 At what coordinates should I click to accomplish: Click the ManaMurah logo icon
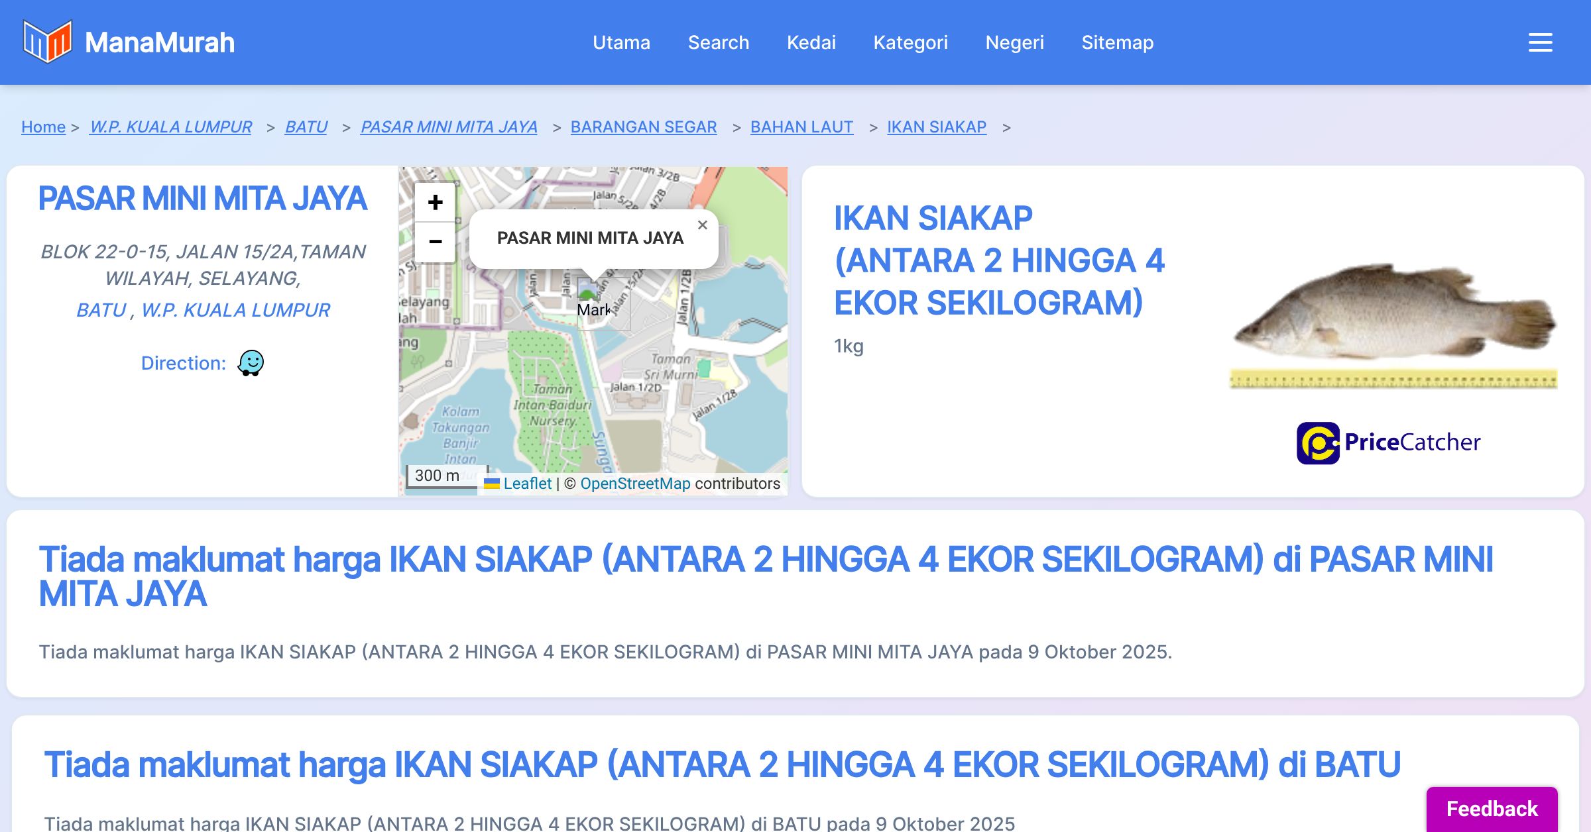click(47, 42)
